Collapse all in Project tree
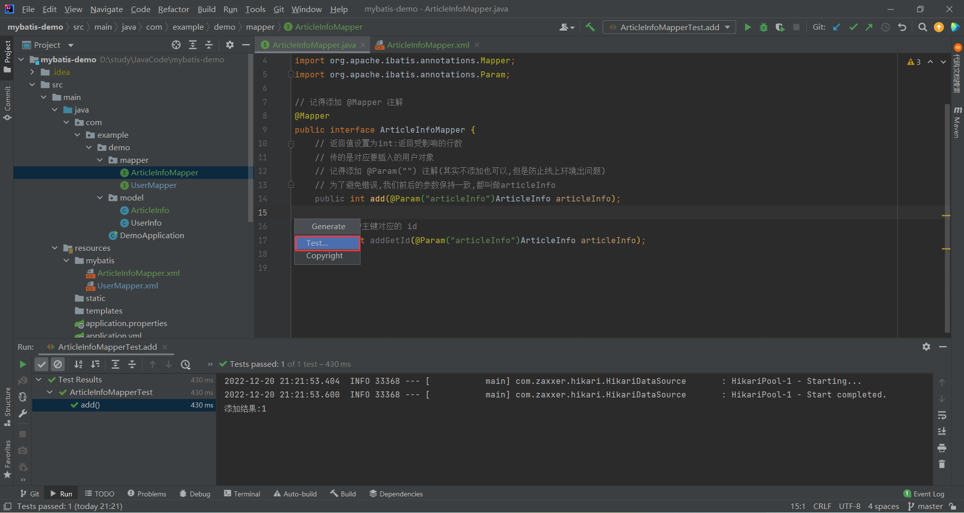The height and width of the screenshot is (513, 964). (x=209, y=45)
